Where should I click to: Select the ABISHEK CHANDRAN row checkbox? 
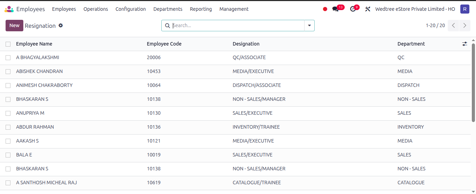pos(8,72)
